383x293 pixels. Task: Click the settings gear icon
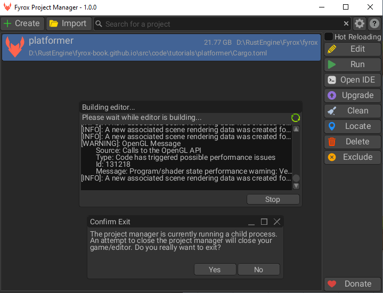click(360, 23)
